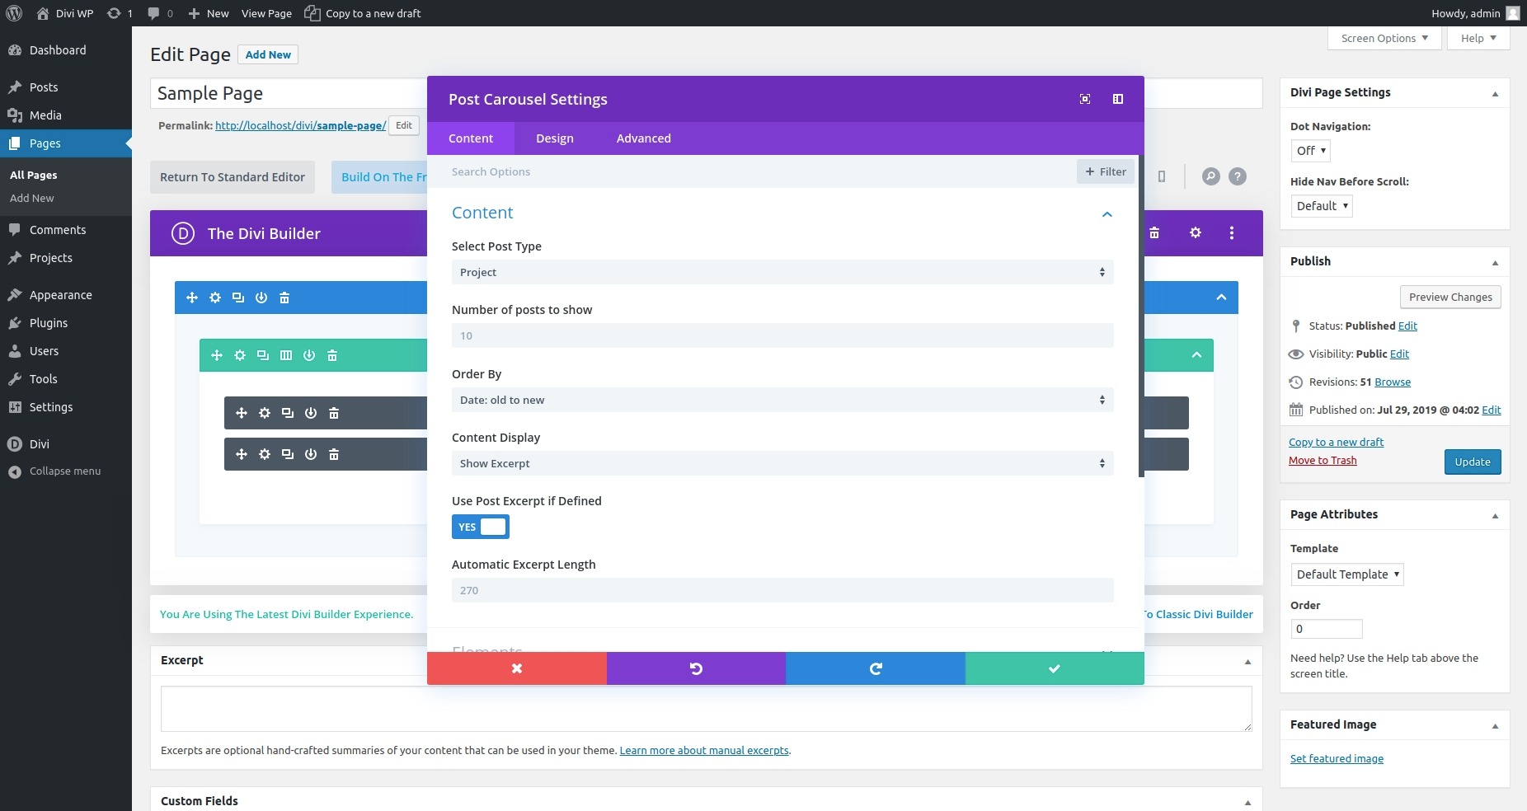1527x811 pixels.
Task: Discard changes with the red X button
Action: 517,668
